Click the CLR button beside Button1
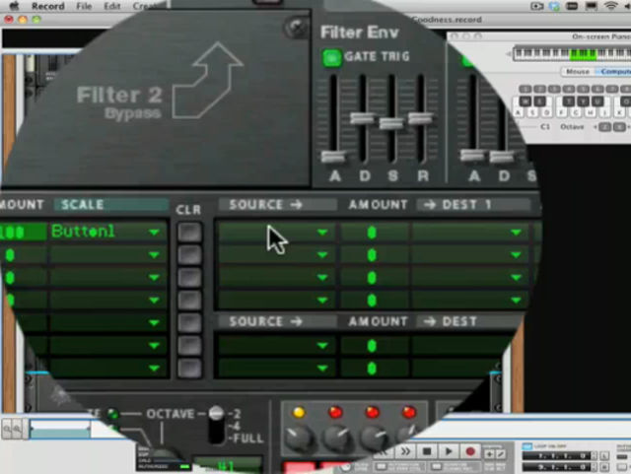Screen dimensions: 631x474 coord(189,233)
